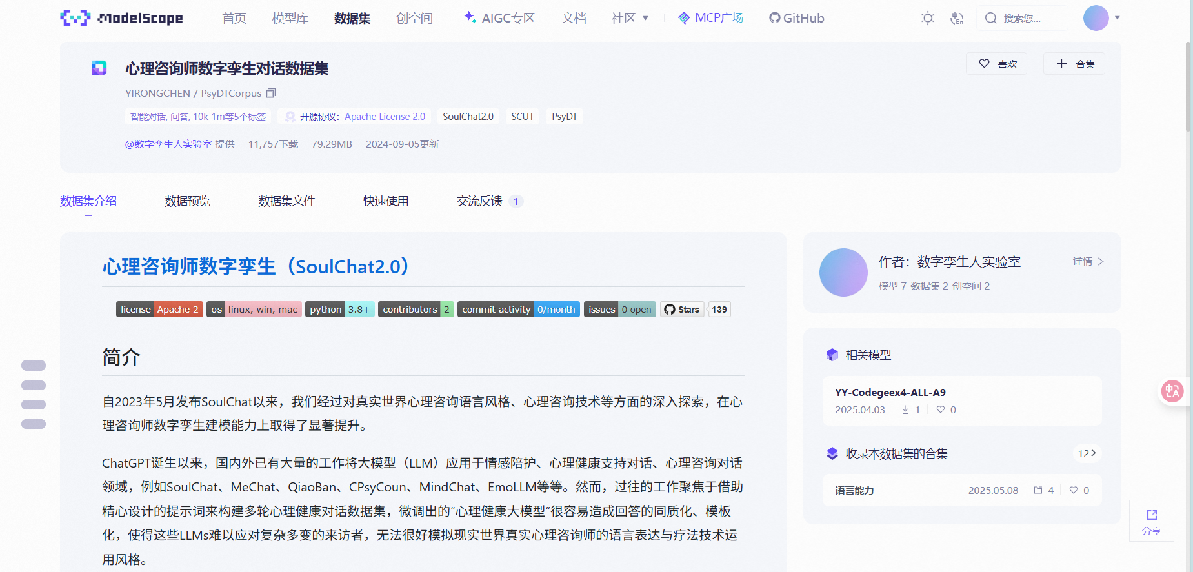
Task: Click the SCUT tag
Action: point(523,117)
